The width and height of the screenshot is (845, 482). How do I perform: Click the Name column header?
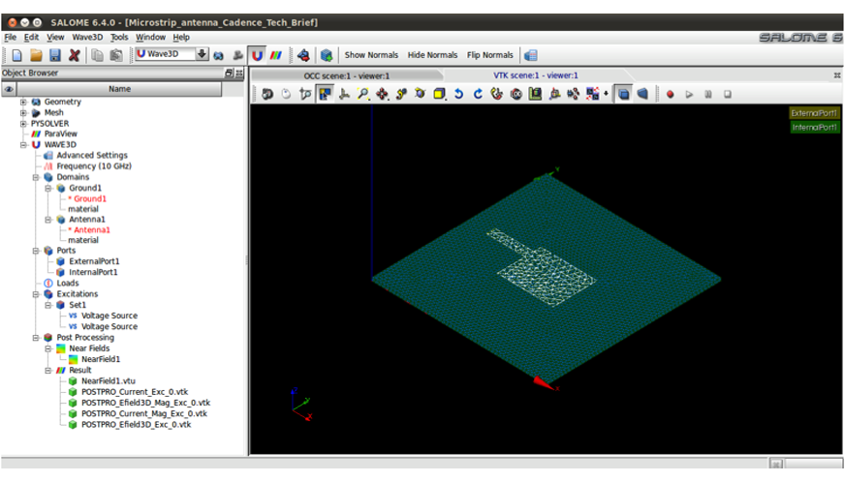pos(119,89)
